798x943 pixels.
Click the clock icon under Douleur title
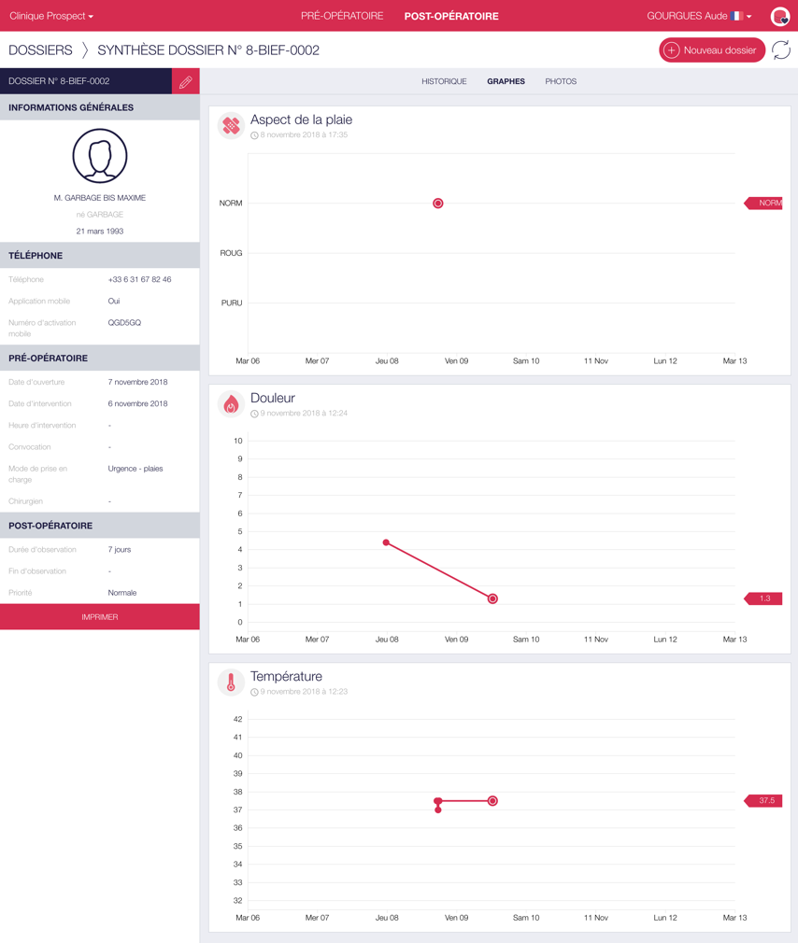coord(254,414)
